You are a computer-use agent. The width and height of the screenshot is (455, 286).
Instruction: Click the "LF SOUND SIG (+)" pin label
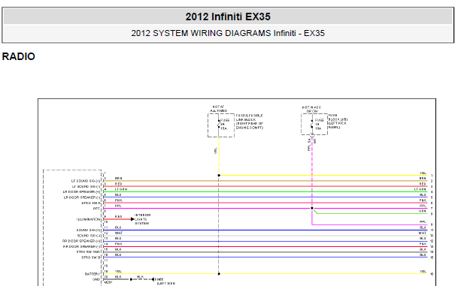pos(86,181)
